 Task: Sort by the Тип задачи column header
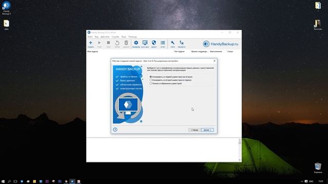click(179, 52)
